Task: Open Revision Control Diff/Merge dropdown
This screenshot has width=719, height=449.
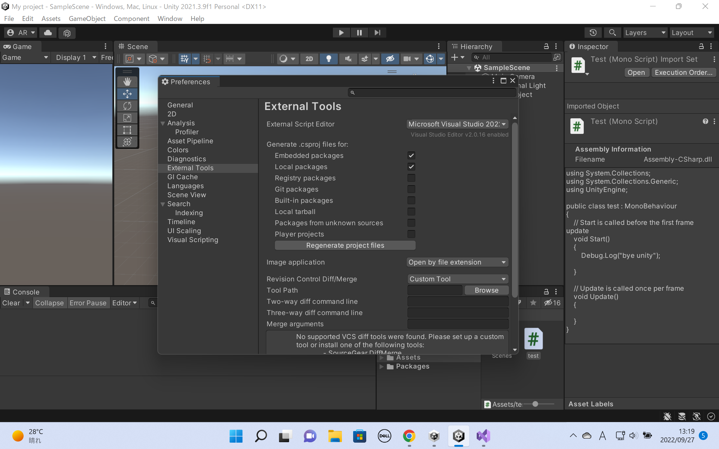Action: point(458,279)
